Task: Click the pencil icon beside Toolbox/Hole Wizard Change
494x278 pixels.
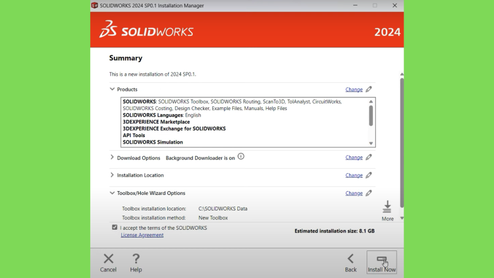Action: coord(369,193)
